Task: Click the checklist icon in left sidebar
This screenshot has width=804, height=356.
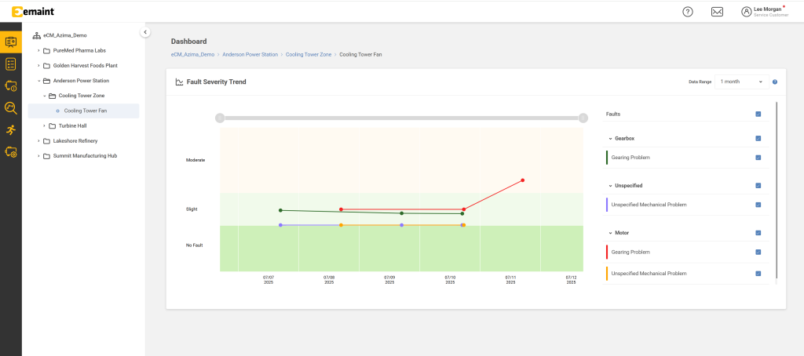Action: point(10,64)
